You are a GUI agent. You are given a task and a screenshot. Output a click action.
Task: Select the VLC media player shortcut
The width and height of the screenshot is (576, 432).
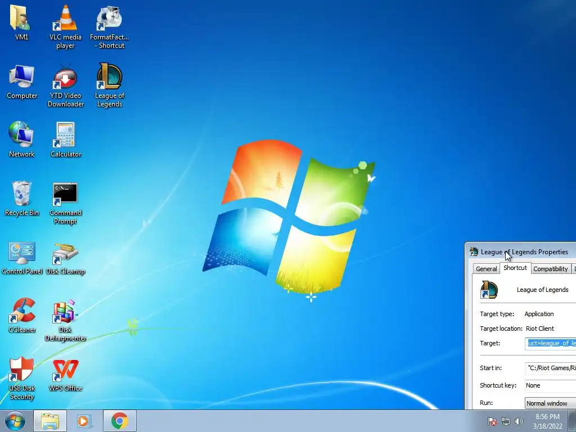click(65, 26)
